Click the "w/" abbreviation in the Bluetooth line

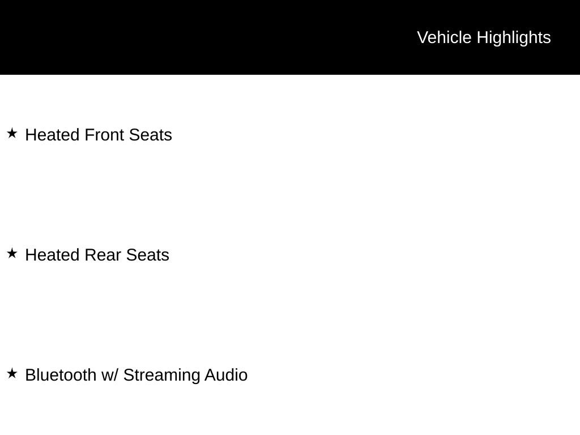coord(110,375)
